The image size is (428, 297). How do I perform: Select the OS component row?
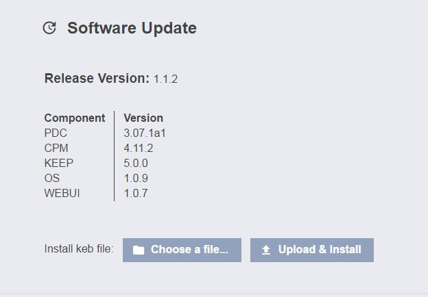(105, 178)
